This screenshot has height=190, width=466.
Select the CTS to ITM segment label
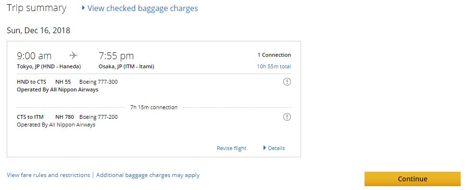point(30,117)
